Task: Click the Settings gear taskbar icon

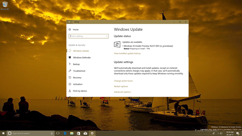Action: point(92,133)
